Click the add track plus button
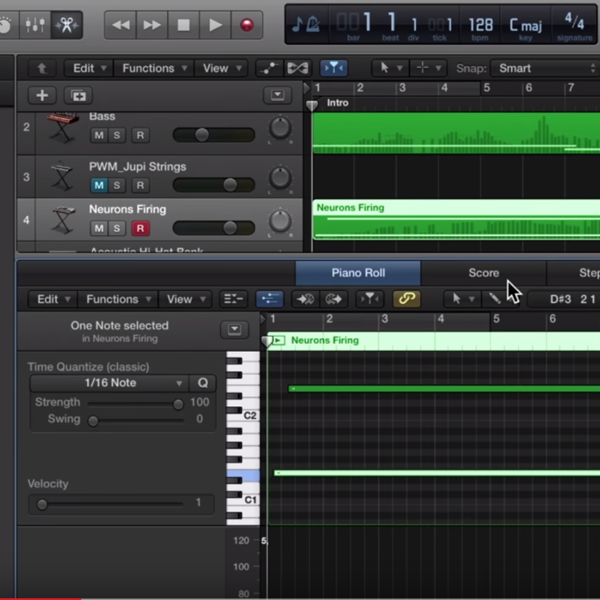 (x=42, y=95)
